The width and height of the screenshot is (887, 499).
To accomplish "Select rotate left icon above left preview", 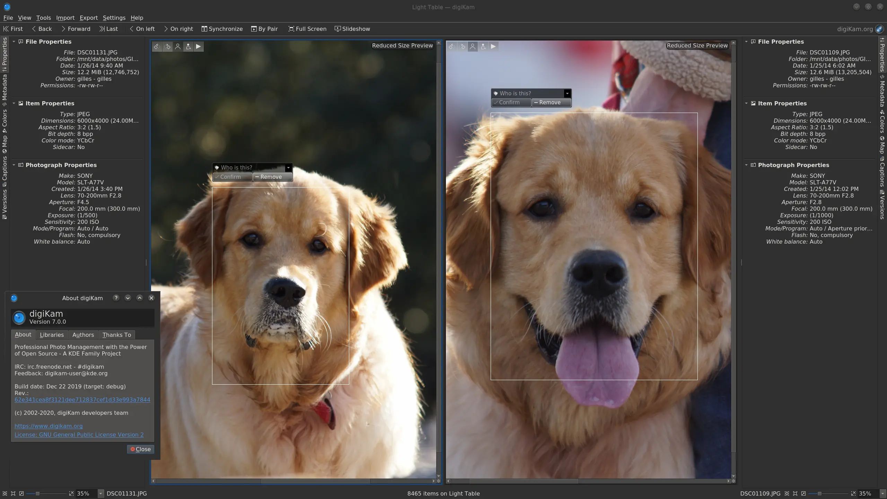I will tap(157, 46).
